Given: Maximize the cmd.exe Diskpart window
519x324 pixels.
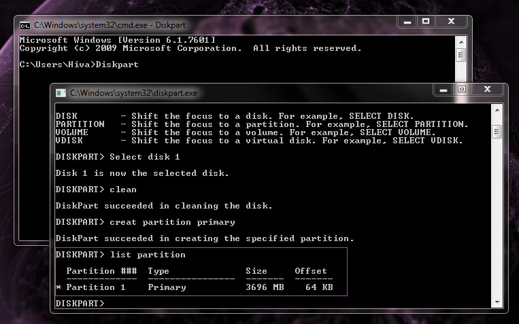Looking at the screenshot, I should point(426,22).
